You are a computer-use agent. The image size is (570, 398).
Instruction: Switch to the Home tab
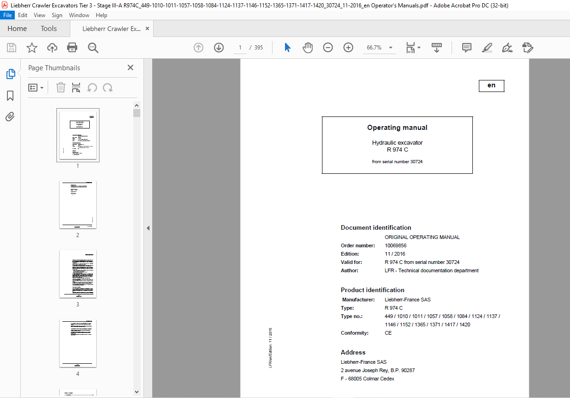pos(17,29)
